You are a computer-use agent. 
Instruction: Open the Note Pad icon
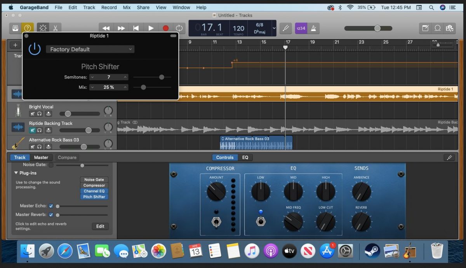[x=425, y=28]
